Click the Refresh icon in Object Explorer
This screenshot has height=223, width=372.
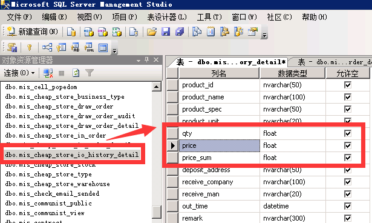(76, 73)
